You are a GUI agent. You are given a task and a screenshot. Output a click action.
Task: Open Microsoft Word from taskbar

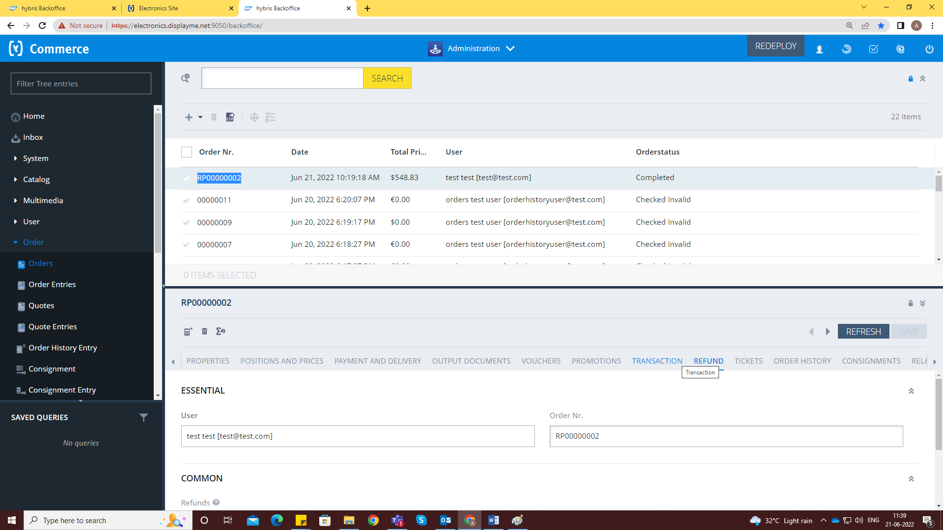pos(494,520)
